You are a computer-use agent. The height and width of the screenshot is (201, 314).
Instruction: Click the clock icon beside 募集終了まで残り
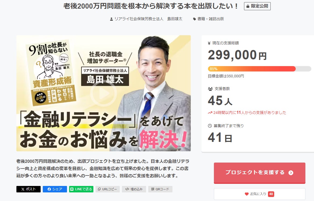(x=210, y=126)
